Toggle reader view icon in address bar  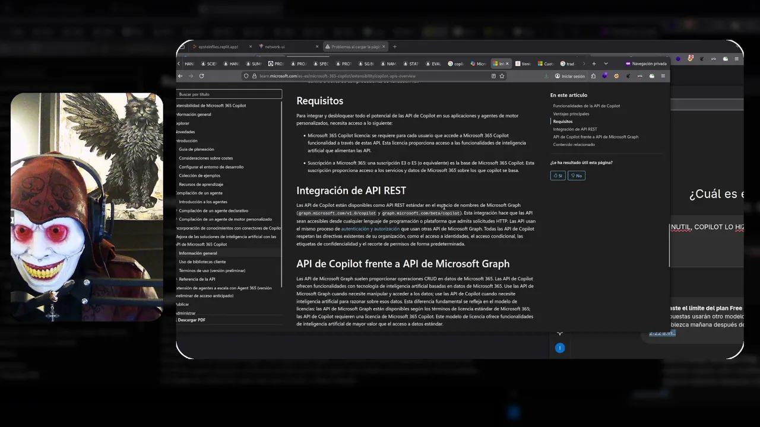tap(493, 76)
